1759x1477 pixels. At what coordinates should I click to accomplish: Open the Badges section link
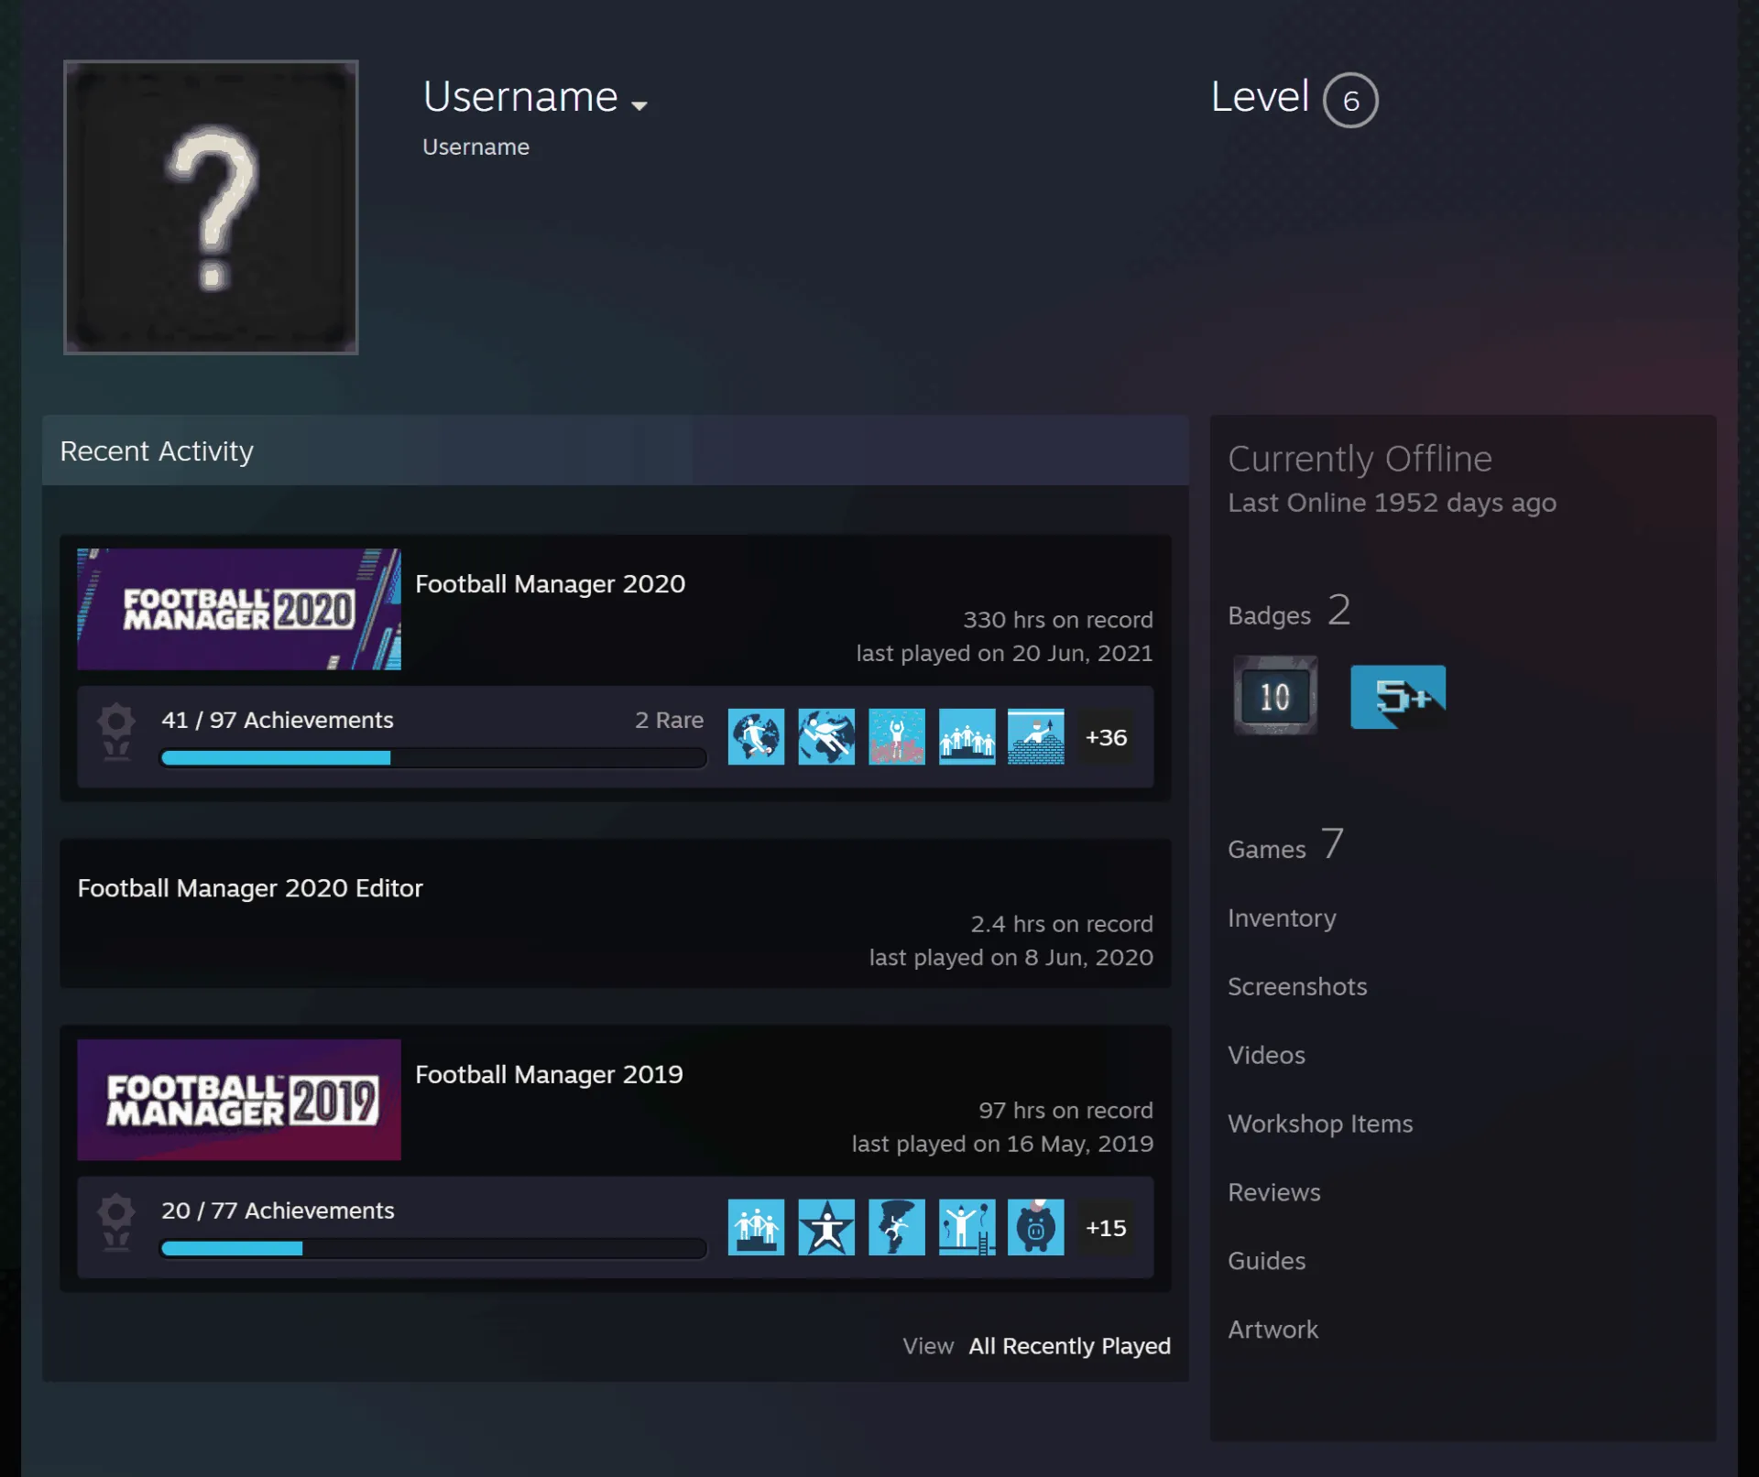1289,611
